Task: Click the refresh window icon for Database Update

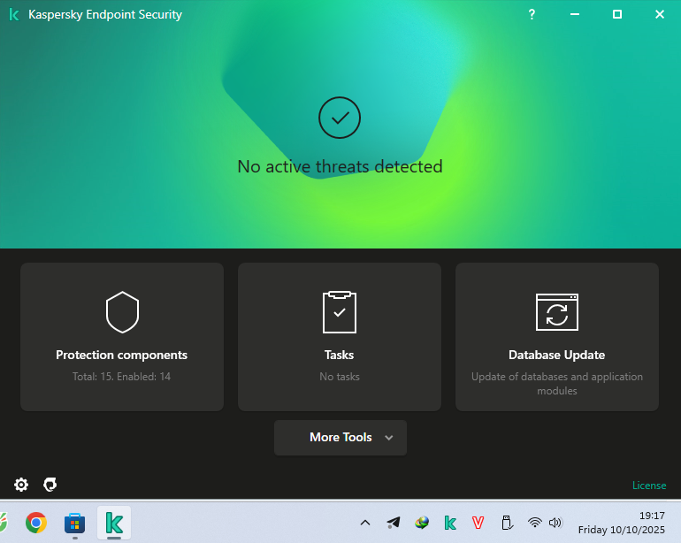Action: [x=557, y=312]
